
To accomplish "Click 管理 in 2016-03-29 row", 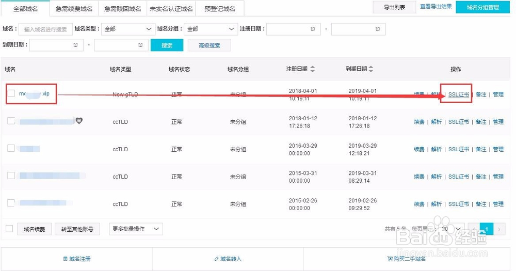I will 498,149.
